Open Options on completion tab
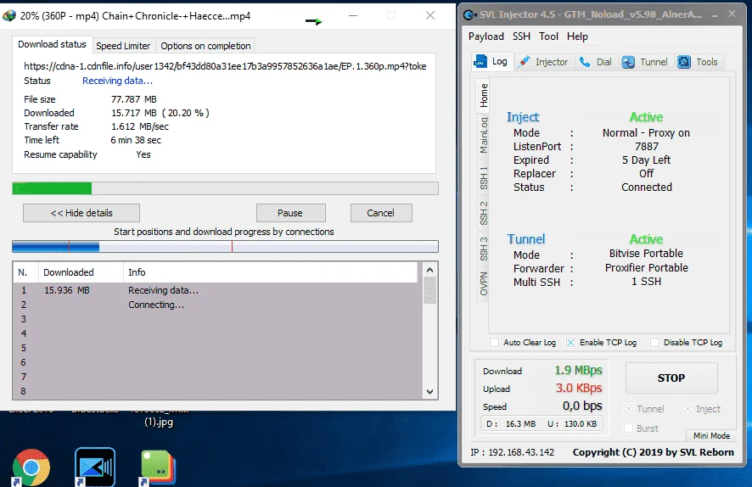Screen dimensions: 752x487 205,46
